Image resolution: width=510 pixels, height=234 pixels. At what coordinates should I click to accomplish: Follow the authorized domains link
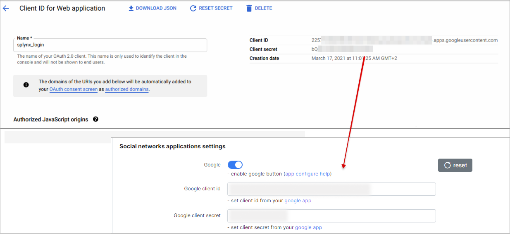point(126,89)
